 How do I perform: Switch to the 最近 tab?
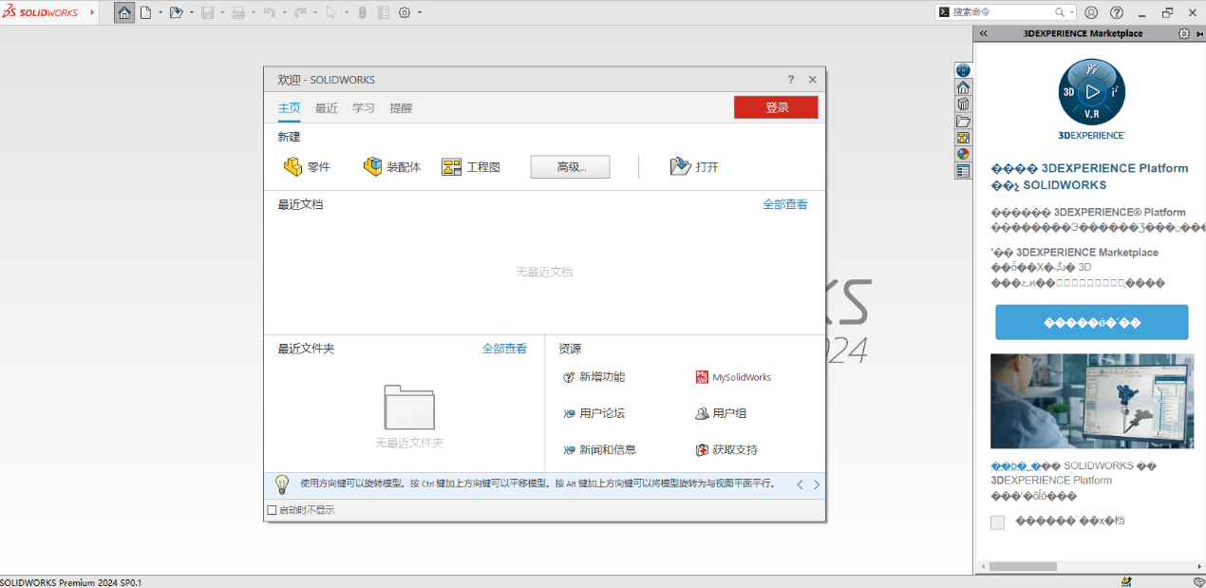point(327,108)
